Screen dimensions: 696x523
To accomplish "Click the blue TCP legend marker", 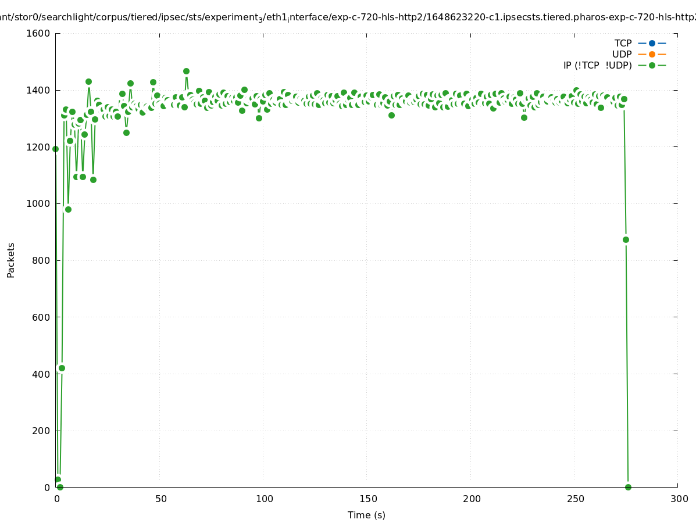I will [652, 43].
